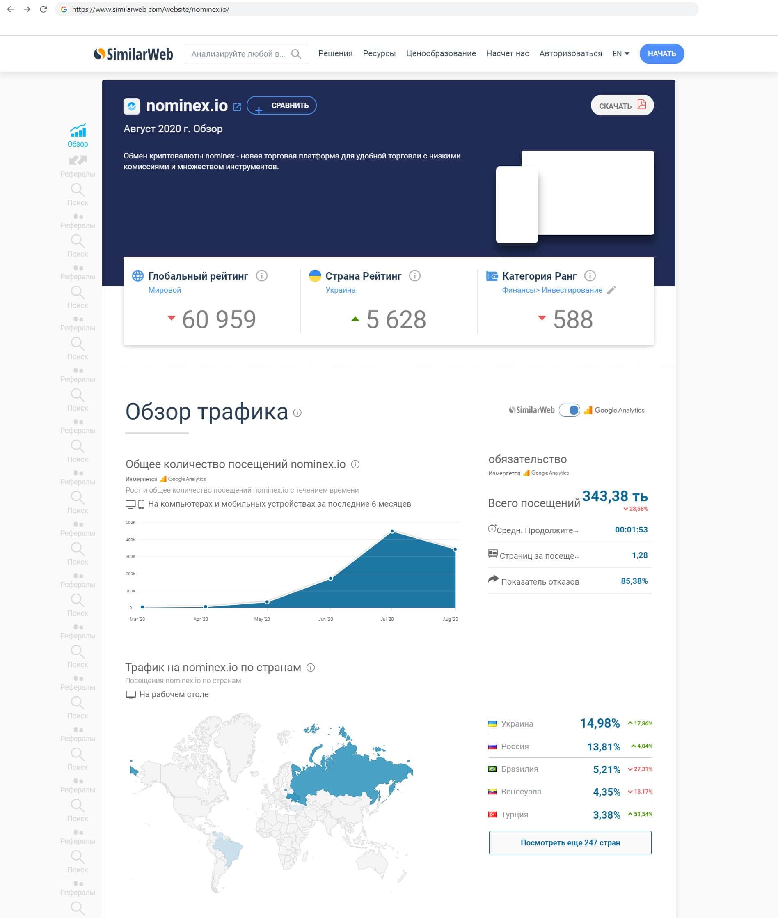Click the pencil edit icon beside Инвестирование
Screen dimensions: 778x918
(x=611, y=290)
